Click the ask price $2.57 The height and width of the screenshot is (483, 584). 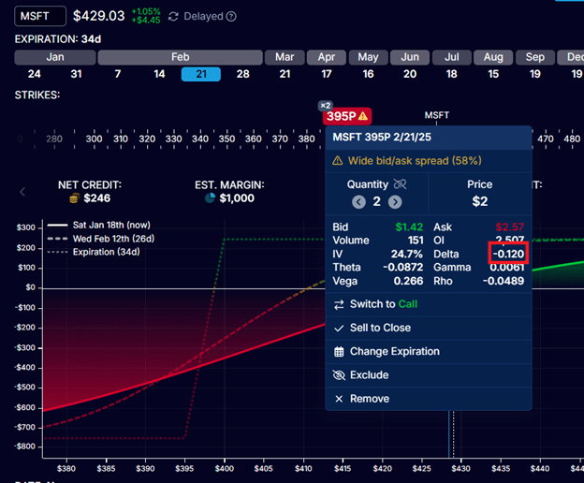[509, 227]
